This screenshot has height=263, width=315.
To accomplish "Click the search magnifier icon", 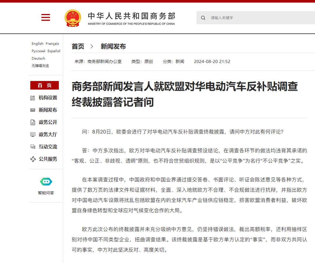I will coord(203,18).
